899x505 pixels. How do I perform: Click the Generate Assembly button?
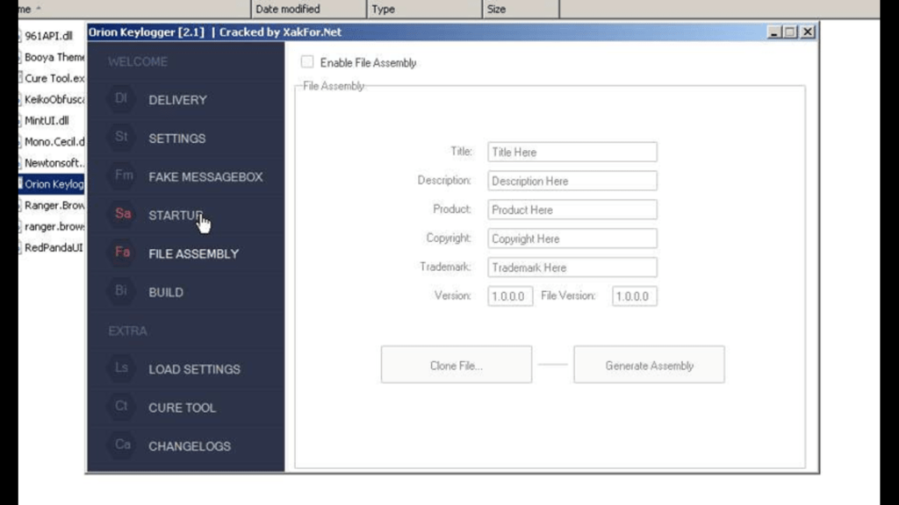pyautogui.click(x=649, y=365)
